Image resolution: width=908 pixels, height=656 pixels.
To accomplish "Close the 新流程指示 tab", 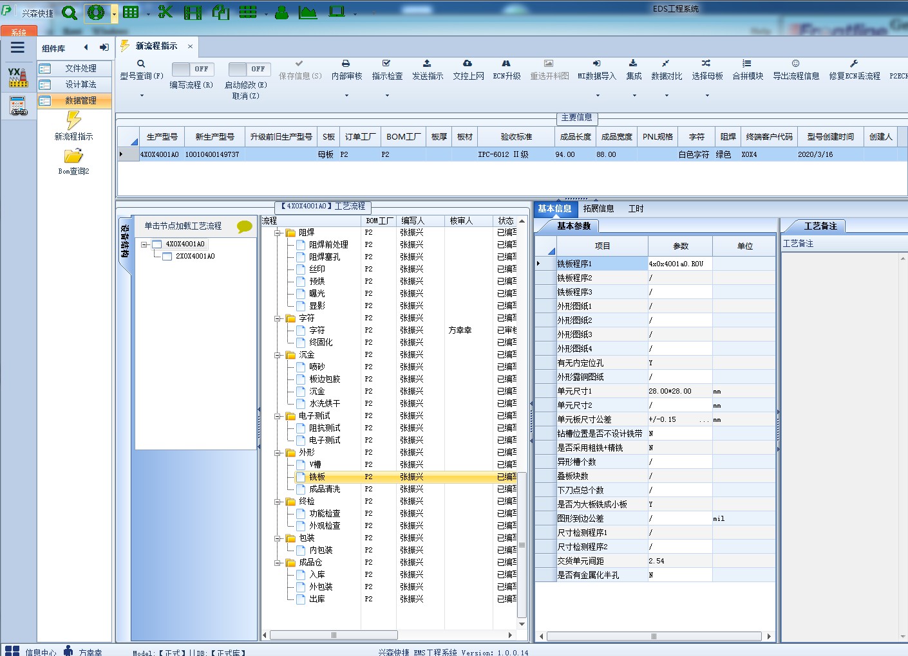I will pos(190,46).
